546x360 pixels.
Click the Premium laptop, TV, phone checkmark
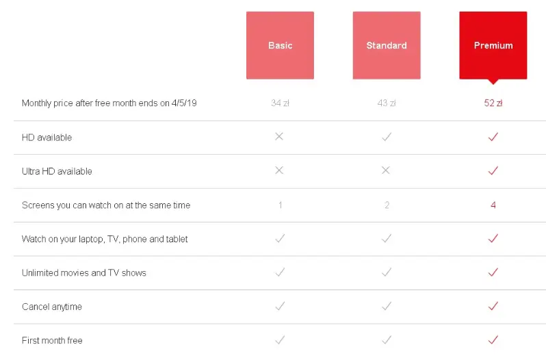coord(493,238)
